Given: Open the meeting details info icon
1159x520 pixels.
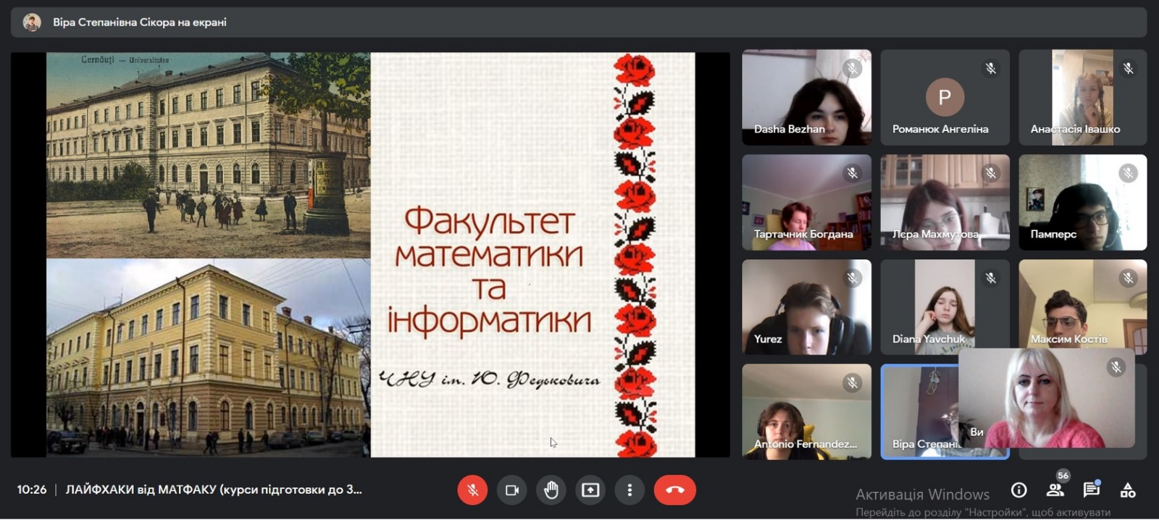Looking at the screenshot, I should pyautogui.click(x=1018, y=490).
